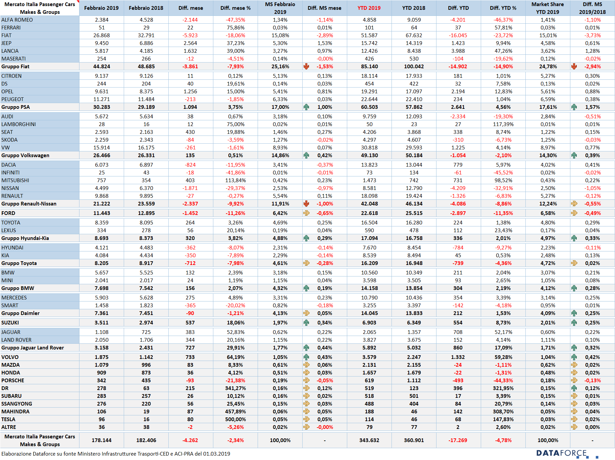Click the 'ALFA ROMEO' make cell
The height and width of the screenshot is (460, 615).
pos(40,20)
